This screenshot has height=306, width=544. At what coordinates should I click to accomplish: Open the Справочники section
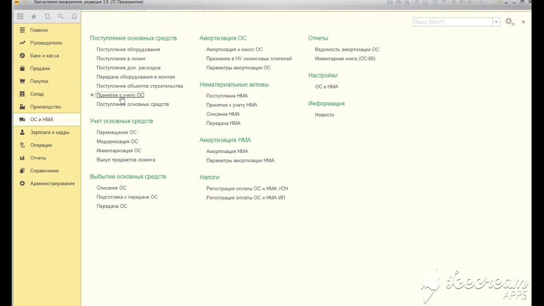[47, 170]
